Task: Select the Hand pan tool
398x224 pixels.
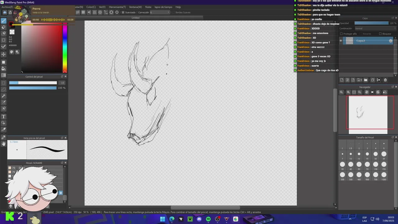Action: tap(4, 144)
